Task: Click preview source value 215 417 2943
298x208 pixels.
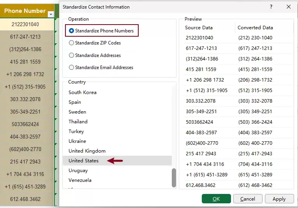Action: pos(201,154)
